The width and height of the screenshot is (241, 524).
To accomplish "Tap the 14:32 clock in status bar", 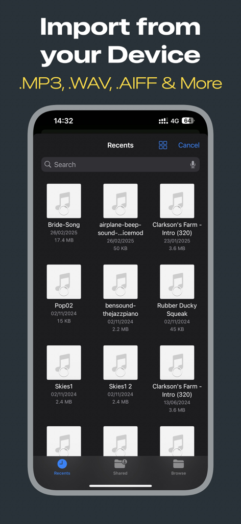I will 63,121.
